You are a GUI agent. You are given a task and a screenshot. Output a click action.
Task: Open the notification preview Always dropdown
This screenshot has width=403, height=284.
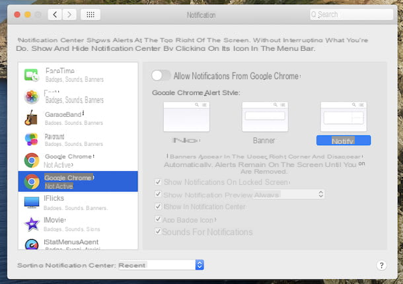coord(289,194)
